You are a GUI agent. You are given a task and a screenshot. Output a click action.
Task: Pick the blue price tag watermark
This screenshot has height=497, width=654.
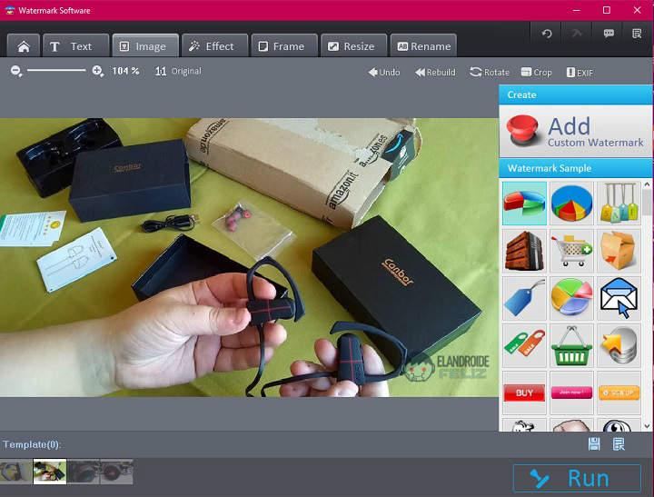point(524,298)
